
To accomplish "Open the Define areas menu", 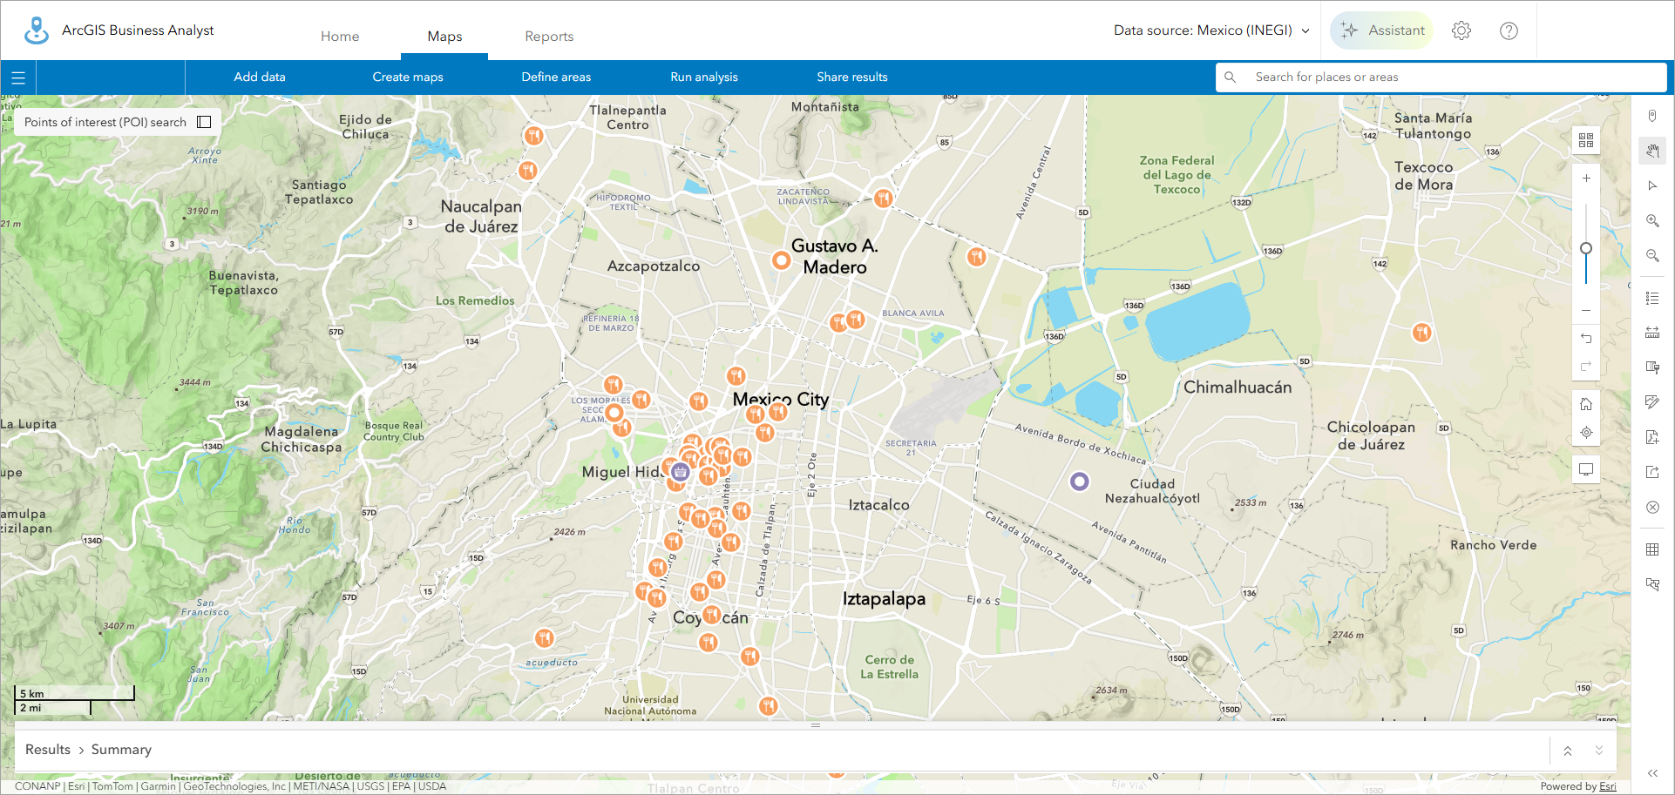I will (556, 77).
